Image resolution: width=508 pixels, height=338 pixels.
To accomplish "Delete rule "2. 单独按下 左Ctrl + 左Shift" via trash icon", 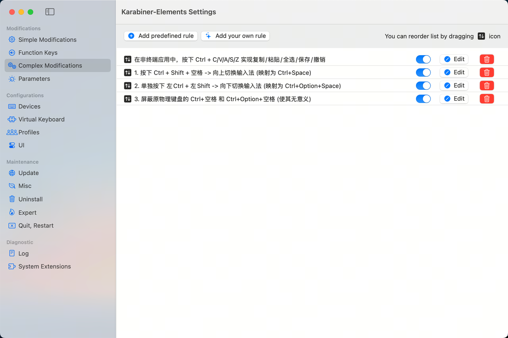I will coord(487,85).
